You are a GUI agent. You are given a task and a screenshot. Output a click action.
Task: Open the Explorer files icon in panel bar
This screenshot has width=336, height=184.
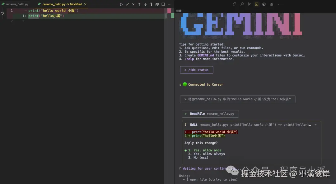(235, 4)
